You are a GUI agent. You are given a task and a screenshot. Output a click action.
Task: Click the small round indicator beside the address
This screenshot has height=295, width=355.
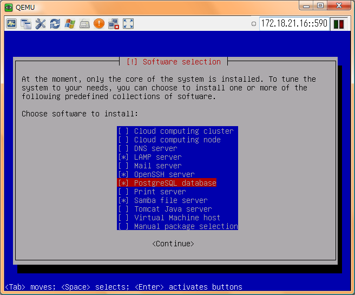254,24
